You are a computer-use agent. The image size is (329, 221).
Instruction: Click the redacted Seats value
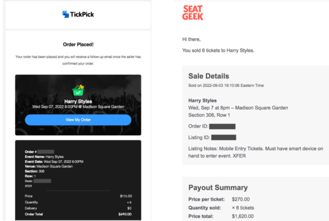[43, 180]
